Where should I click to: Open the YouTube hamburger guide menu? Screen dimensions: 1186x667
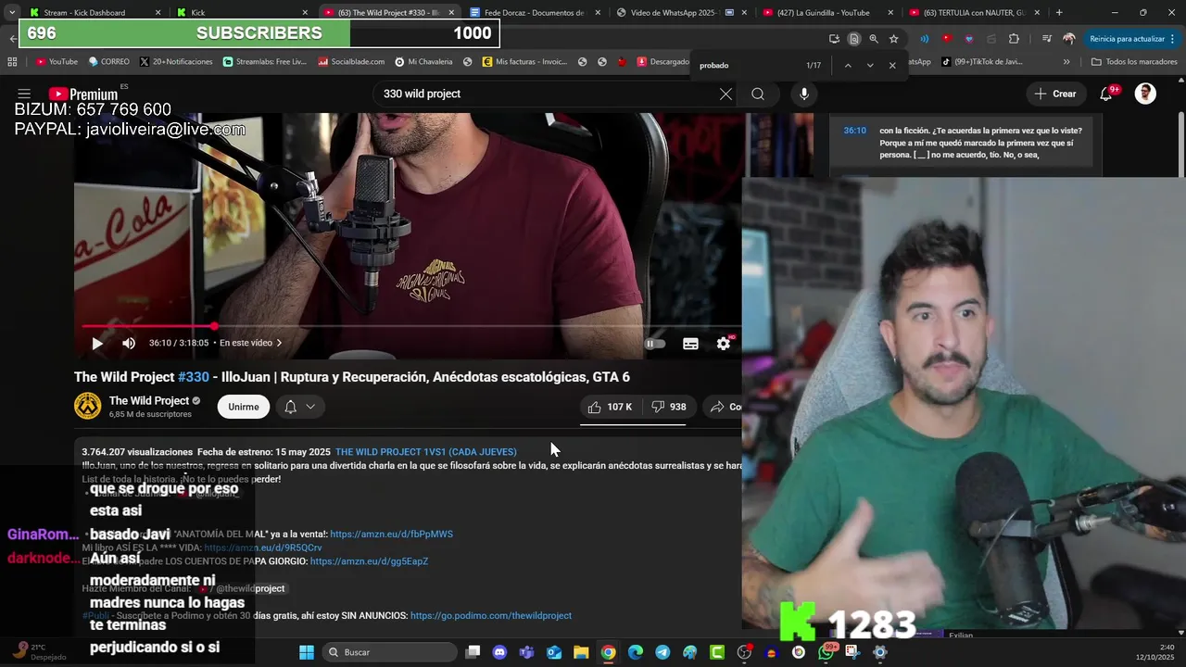pos(24,94)
